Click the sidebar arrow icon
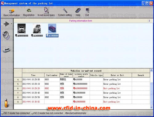The image size is (154, 117). [x=6, y=24]
